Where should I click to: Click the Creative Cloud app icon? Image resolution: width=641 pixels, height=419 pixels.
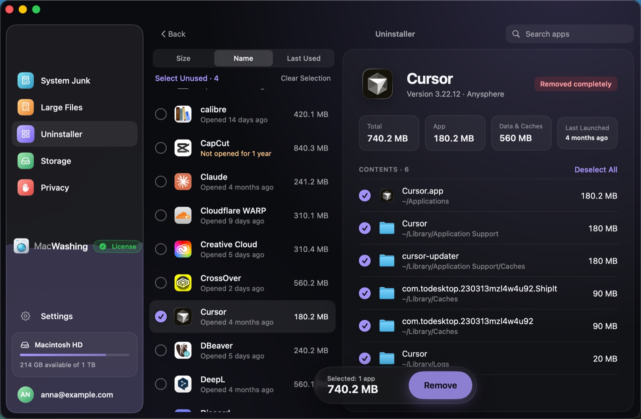(x=183, y=249)
